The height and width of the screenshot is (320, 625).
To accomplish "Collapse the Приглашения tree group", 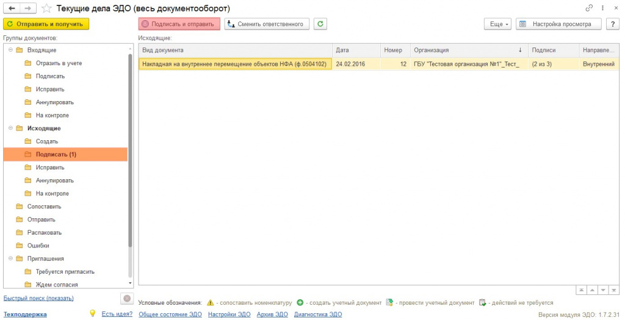I will point(11,258).
